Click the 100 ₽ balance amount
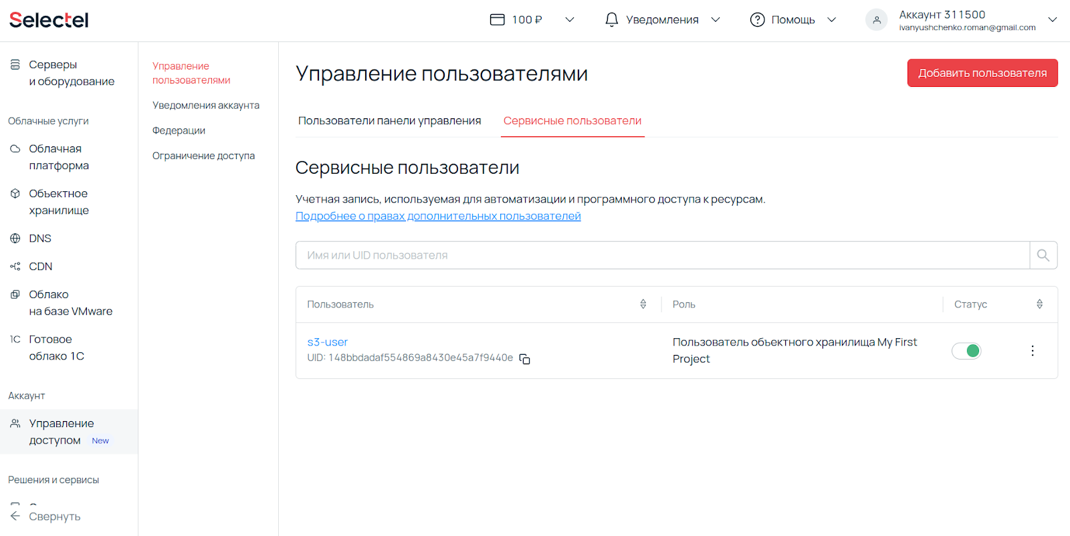 coord(527,20)
